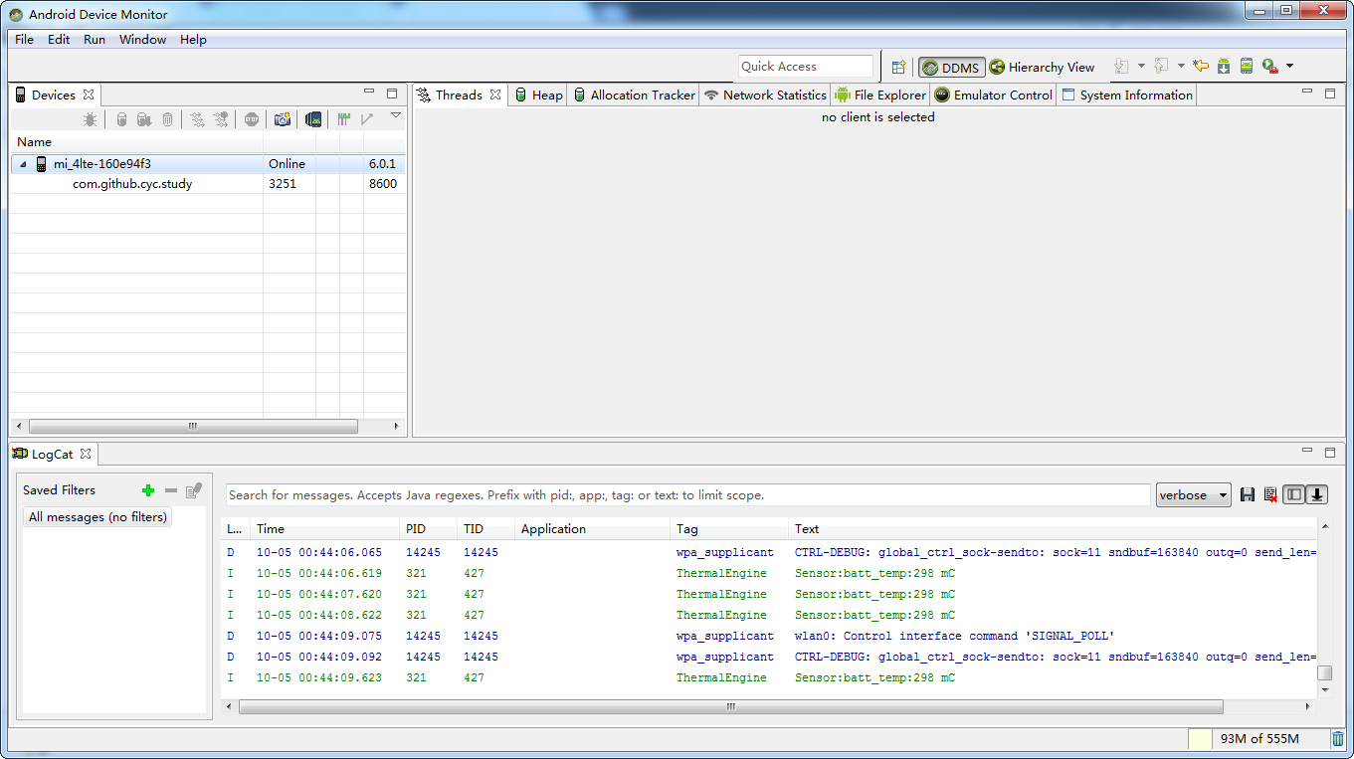
Task: Open the Next Annotation dropdown arrow
Action: (1142, 66)
